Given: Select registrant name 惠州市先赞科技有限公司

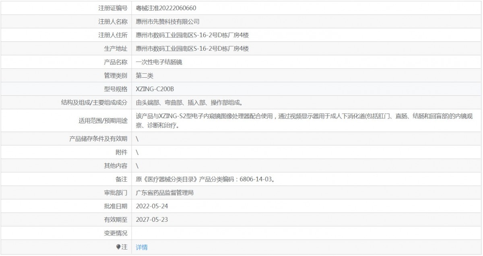Looking at the screenshot, I should (x=168, y=22).
